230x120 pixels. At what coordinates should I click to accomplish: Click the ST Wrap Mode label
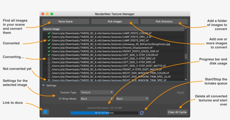pos(68,99)
